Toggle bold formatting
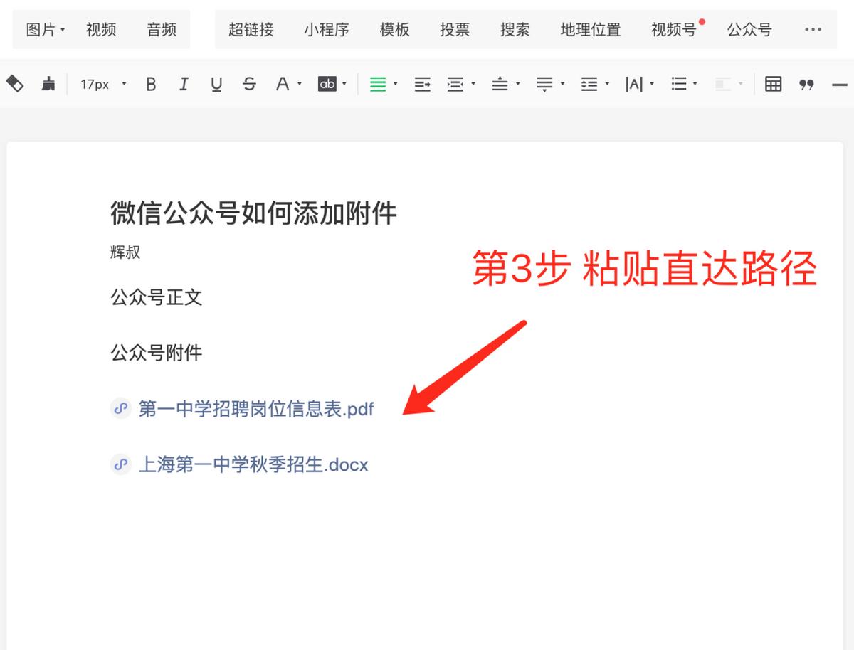 [150, 83]
